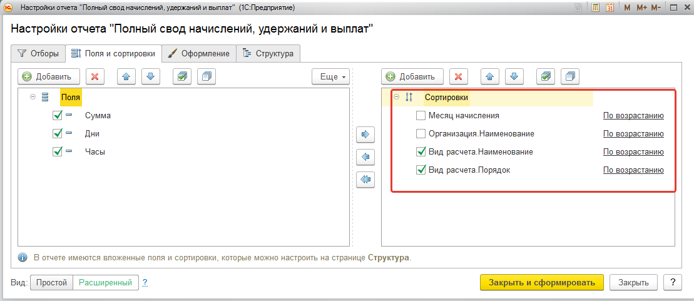
Task: Click the ? link next to view switch
Action: click(145, 282)
